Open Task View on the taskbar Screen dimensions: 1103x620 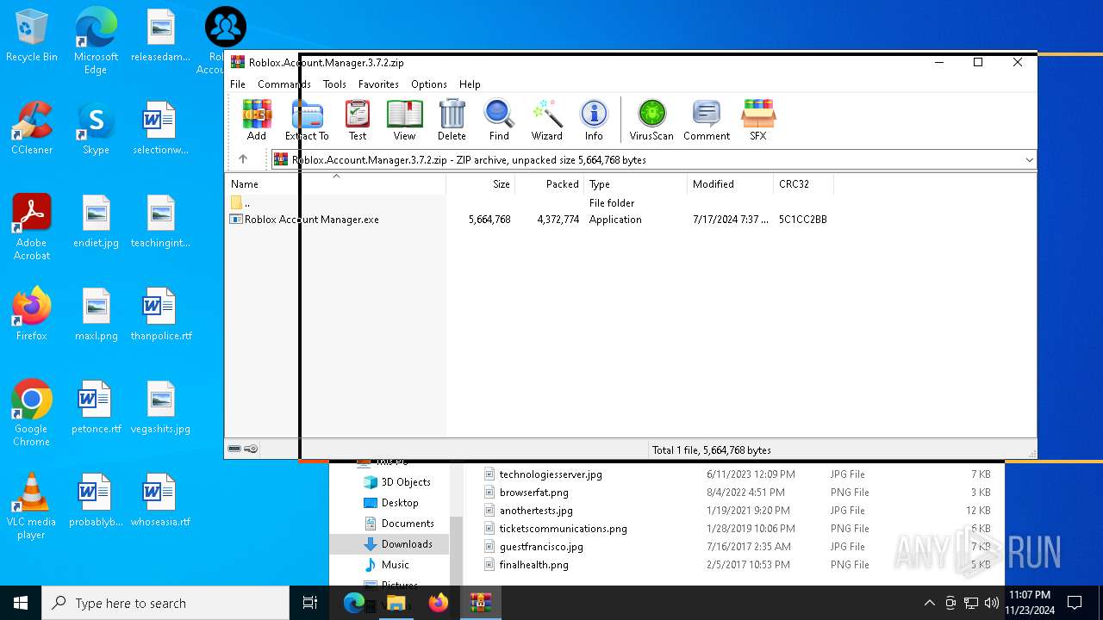[x=310, y=603]
